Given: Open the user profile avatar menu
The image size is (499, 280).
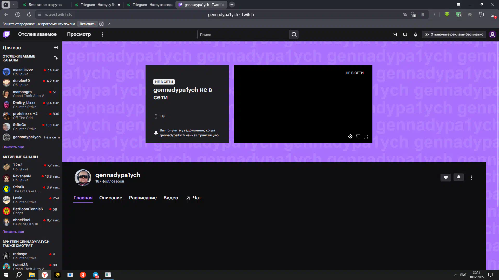Looking at the screenshot, I should click(492, 34).
